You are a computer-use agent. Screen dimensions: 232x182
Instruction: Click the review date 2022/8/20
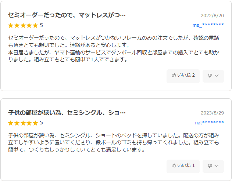[212, 16]
